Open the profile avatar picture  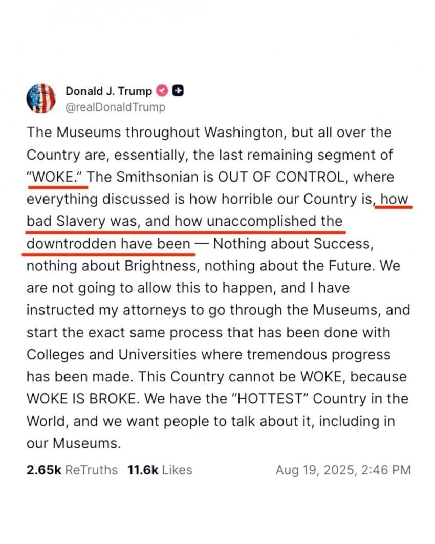tap(41, 99)
